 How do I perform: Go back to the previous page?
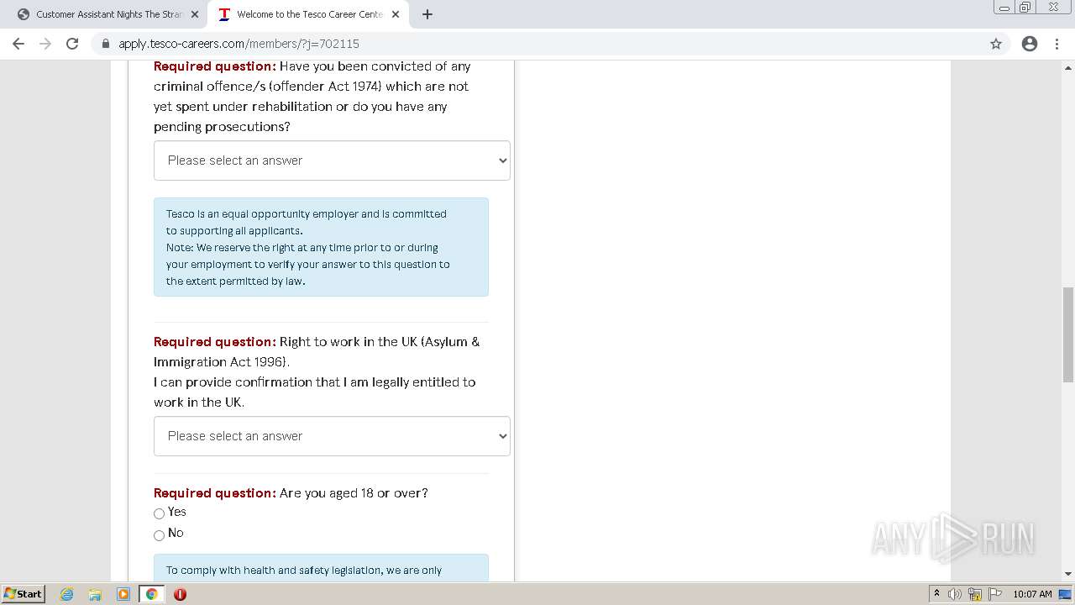[18, 44]
